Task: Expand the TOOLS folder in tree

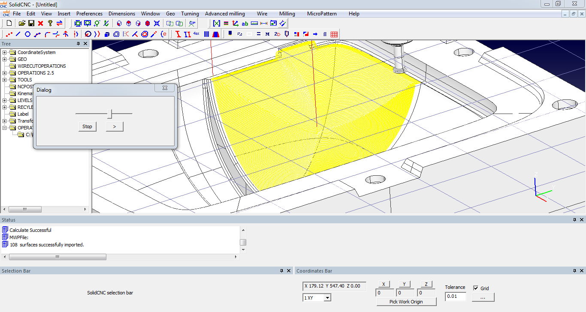Action: point(5,80)
